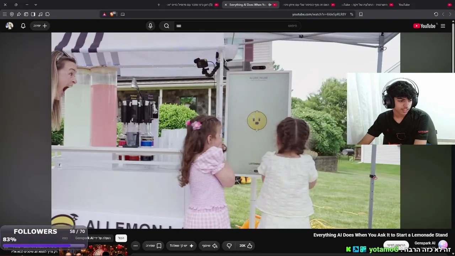Open the on-screen keyboard icon in search
This screenshot has height=256, width=455.
click(179, 26)
